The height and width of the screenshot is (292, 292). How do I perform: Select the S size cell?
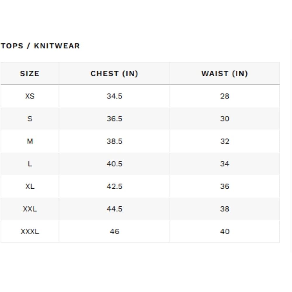(30, 119)
